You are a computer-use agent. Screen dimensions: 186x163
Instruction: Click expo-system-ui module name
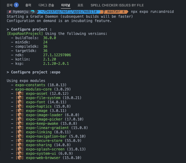tap(41, 154)
